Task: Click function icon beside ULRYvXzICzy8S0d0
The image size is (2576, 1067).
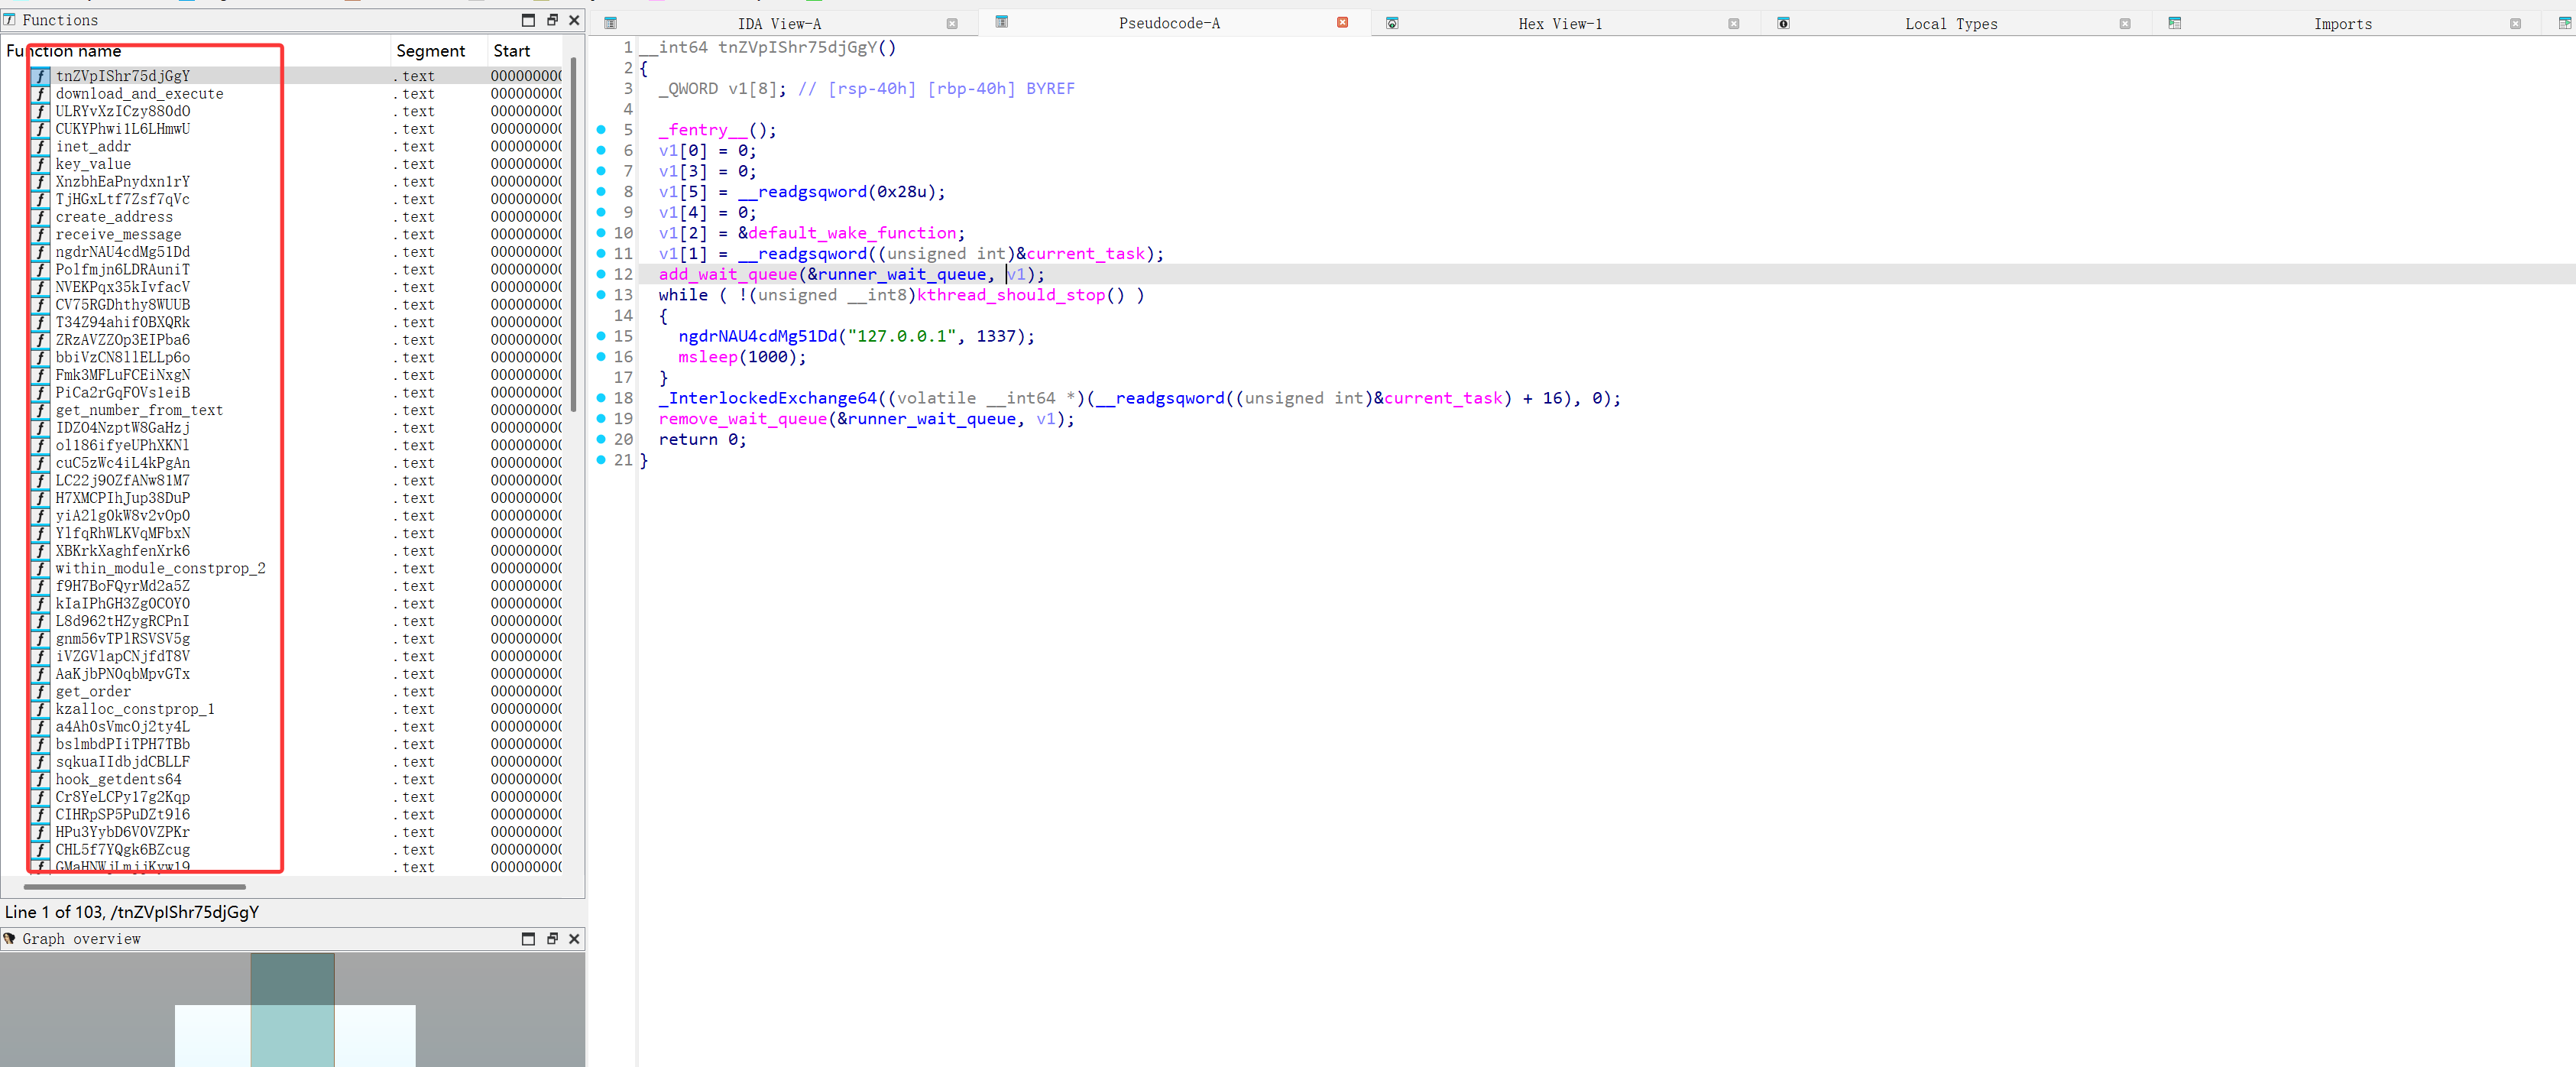Action: 40,112
